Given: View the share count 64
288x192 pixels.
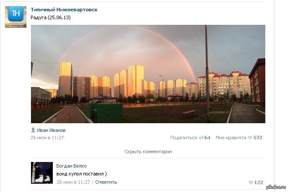Looking at the screenshot, I should click(x=207, y=138).
